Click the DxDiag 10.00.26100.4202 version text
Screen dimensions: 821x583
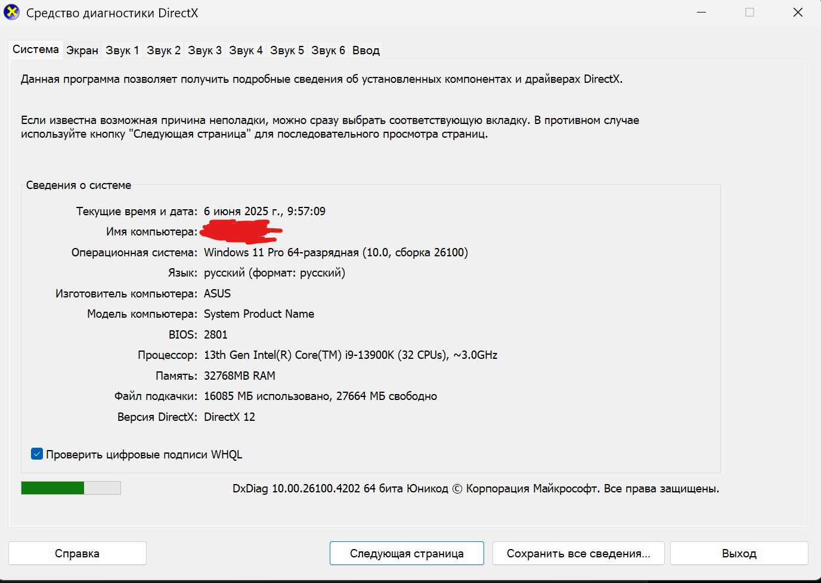476,489
